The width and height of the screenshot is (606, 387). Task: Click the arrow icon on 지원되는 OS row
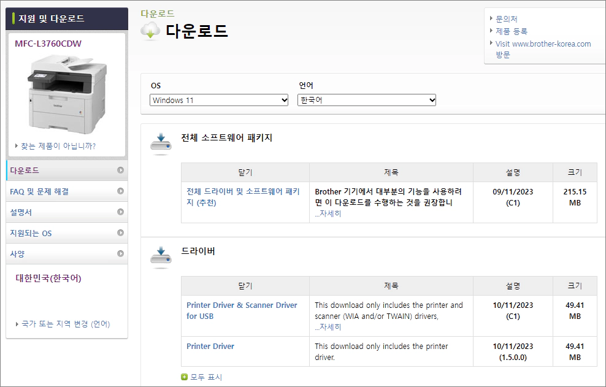coord(121,232)
